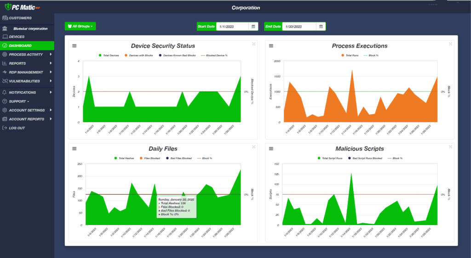This screenshot has width=471, height=258.
Task: Open the Malicious Scripts chart menu icon
Action: pos(271,149)
